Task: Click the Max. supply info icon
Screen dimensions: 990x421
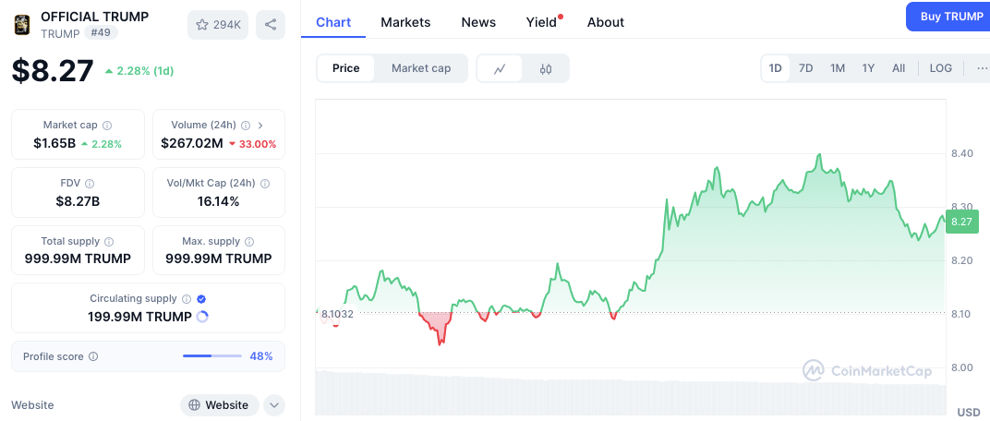Action: click(x=249, y=241)
